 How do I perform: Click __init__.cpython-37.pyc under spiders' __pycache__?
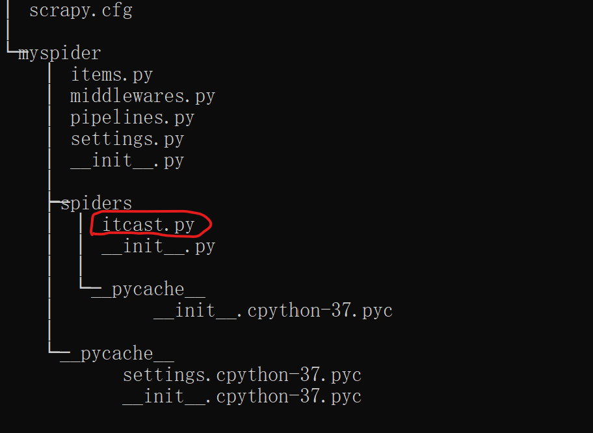[273, 311]
